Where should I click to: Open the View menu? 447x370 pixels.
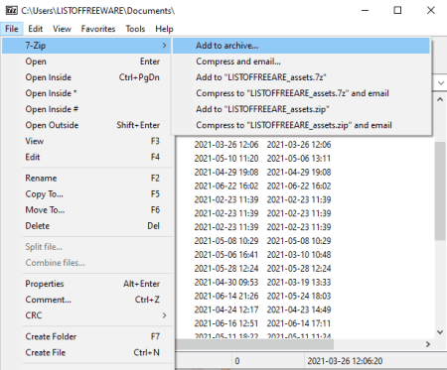coord(62,29)
